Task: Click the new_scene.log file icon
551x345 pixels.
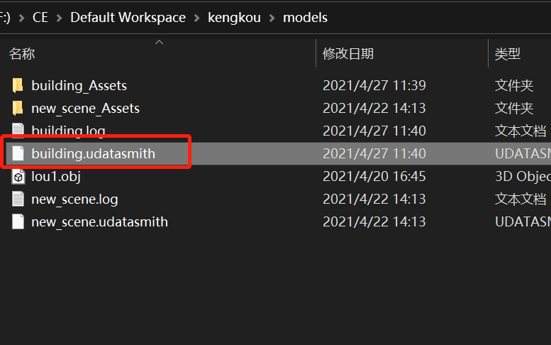Action: [x=18, y=199]
